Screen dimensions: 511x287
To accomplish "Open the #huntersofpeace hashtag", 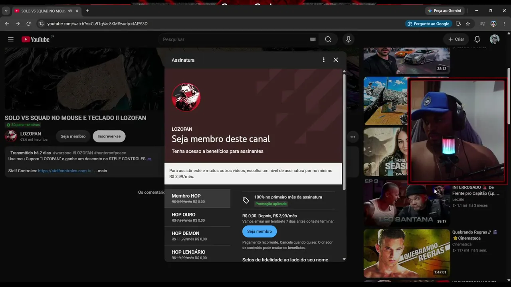I will 110,153.
